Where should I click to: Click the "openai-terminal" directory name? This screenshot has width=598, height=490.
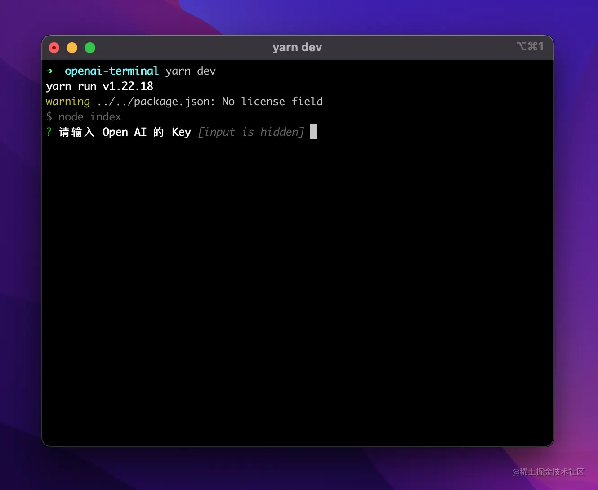112,71
